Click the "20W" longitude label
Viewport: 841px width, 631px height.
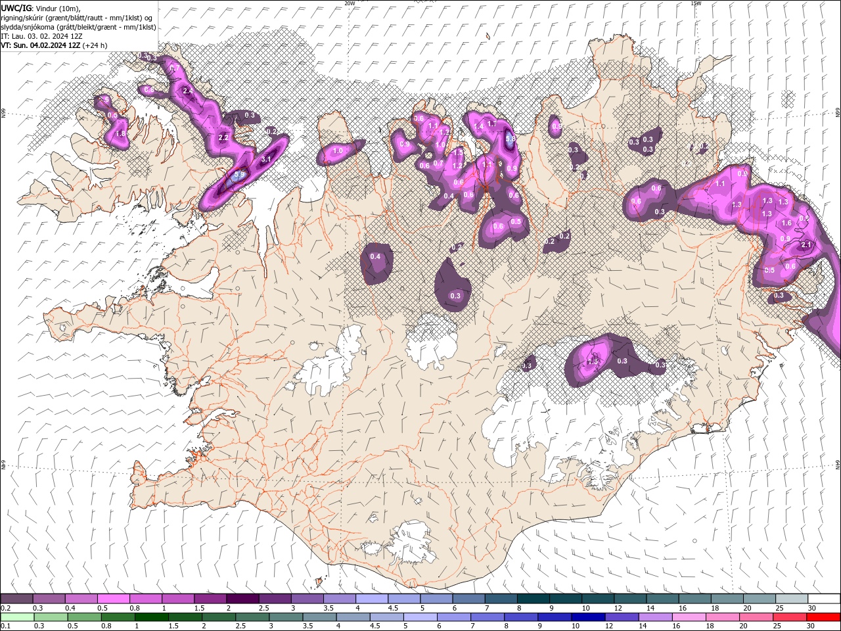[x=350, y=3]
